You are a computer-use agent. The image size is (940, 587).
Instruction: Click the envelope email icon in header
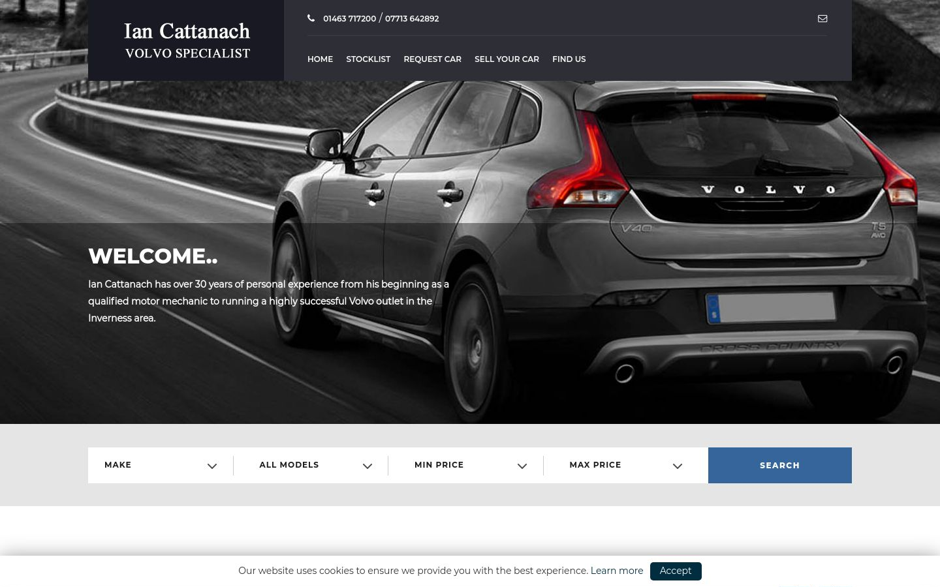(x=822, y=18)
